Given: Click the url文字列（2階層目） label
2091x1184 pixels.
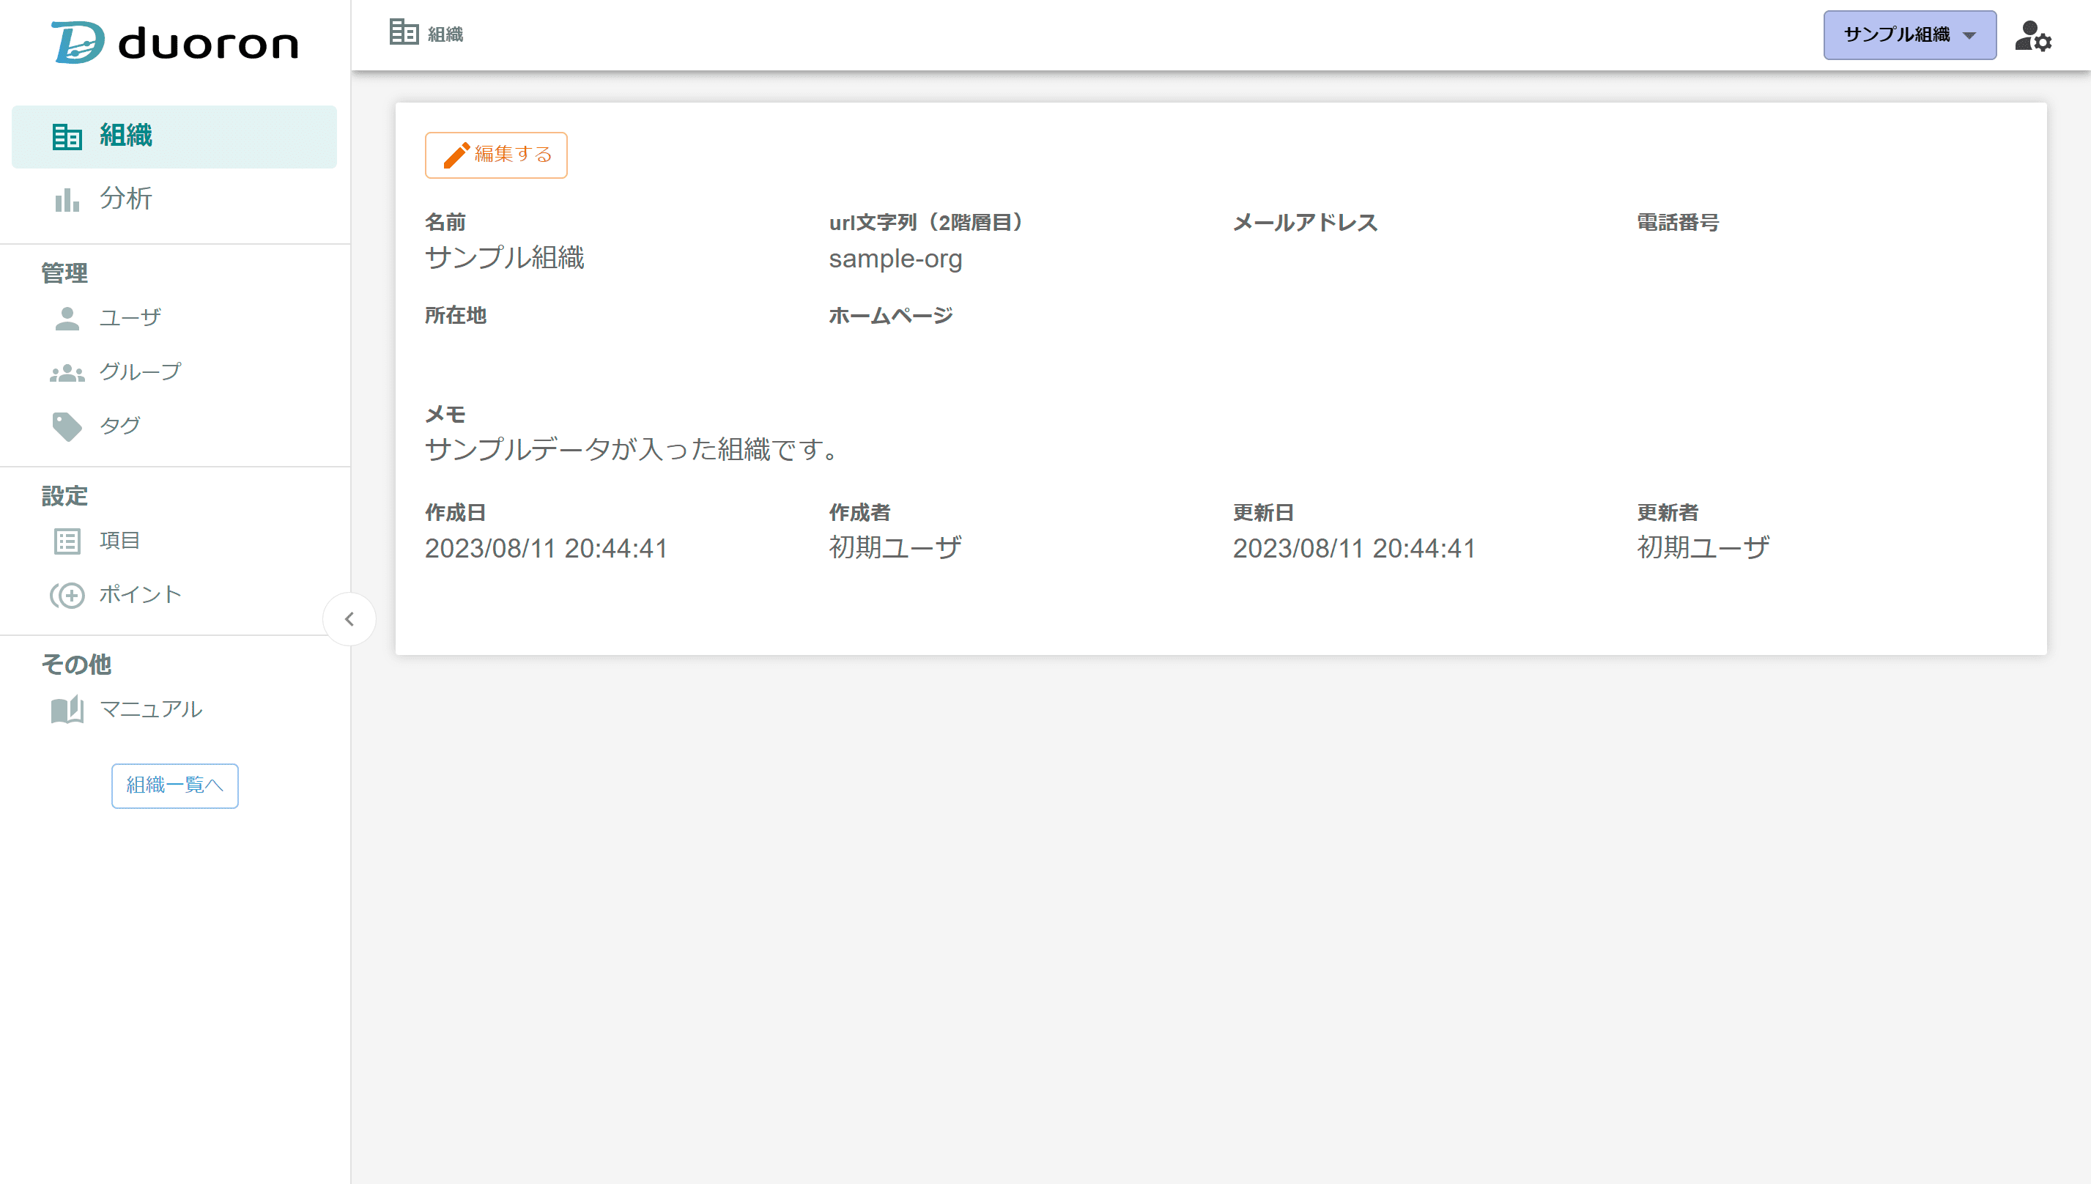Looking at the screenshot, I should tap(927, 222).
